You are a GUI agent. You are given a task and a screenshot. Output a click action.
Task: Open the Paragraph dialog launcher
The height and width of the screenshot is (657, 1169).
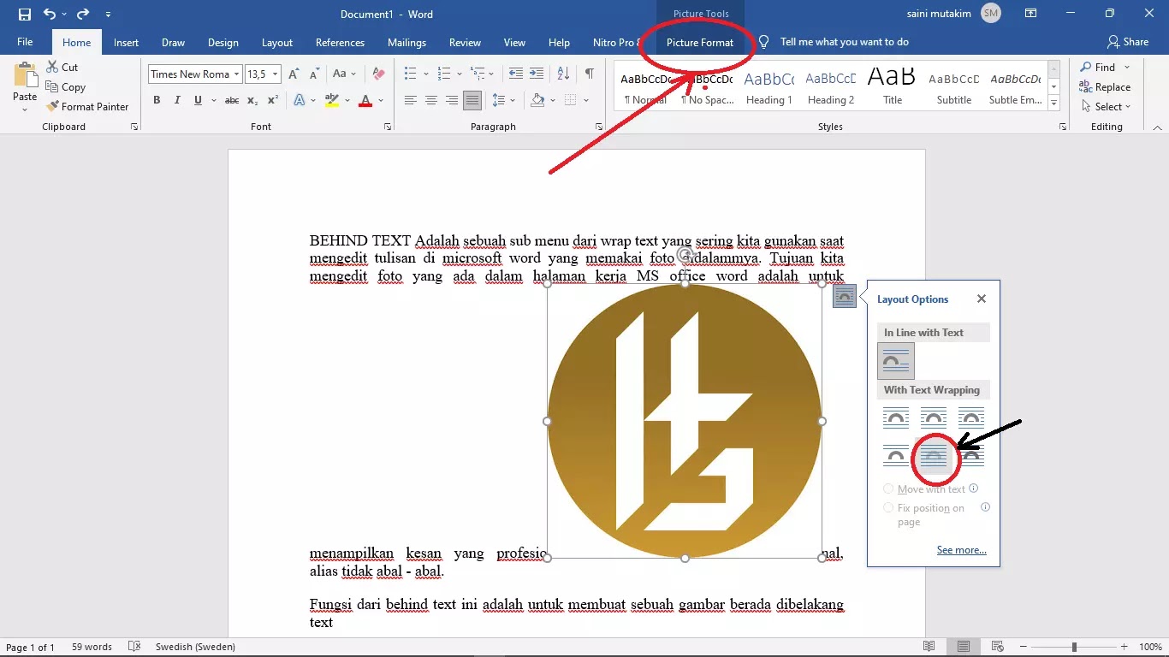[x=597, y=127]
